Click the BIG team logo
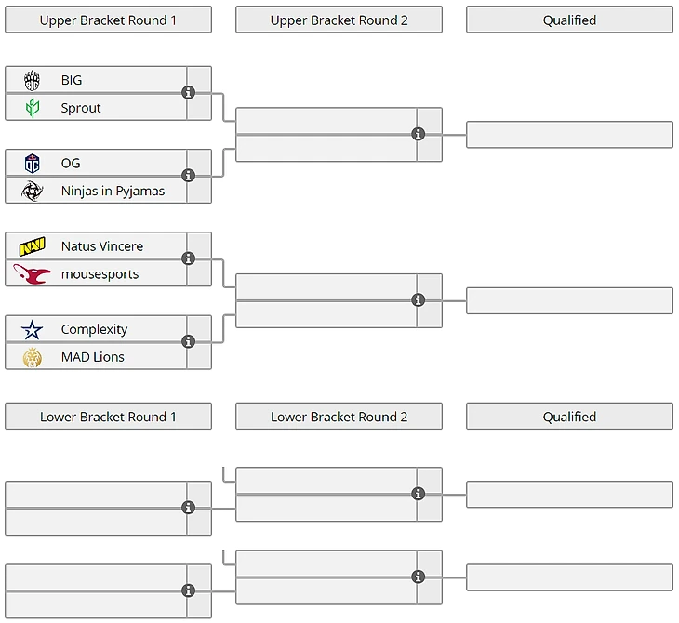The width and height of the screenshot is (679, 623). pyautogui.click(x=33, y=80)
